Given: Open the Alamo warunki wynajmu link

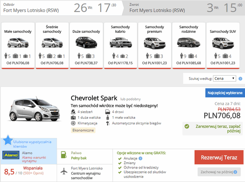Looking at the screenshot, I should coord(34,159).
